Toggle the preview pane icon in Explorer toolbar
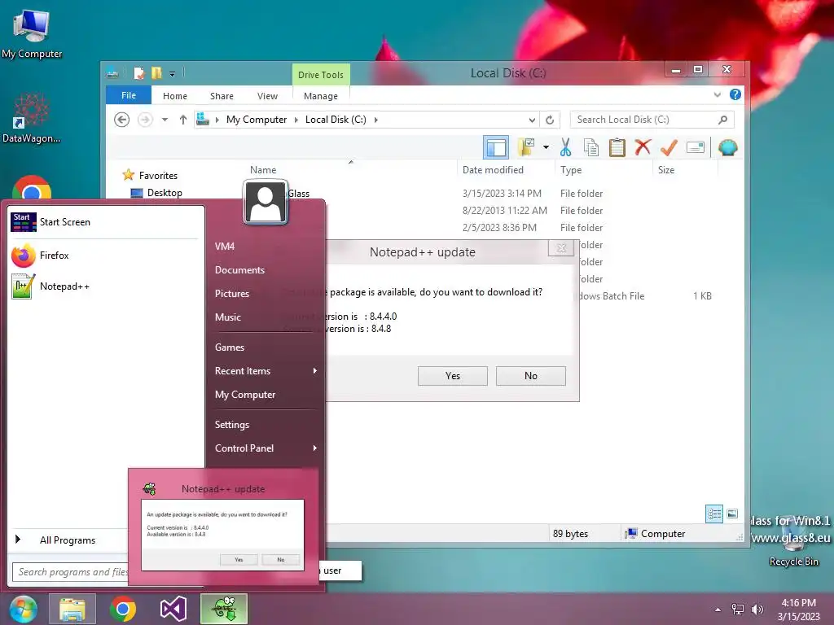 (x=496, y=147)
